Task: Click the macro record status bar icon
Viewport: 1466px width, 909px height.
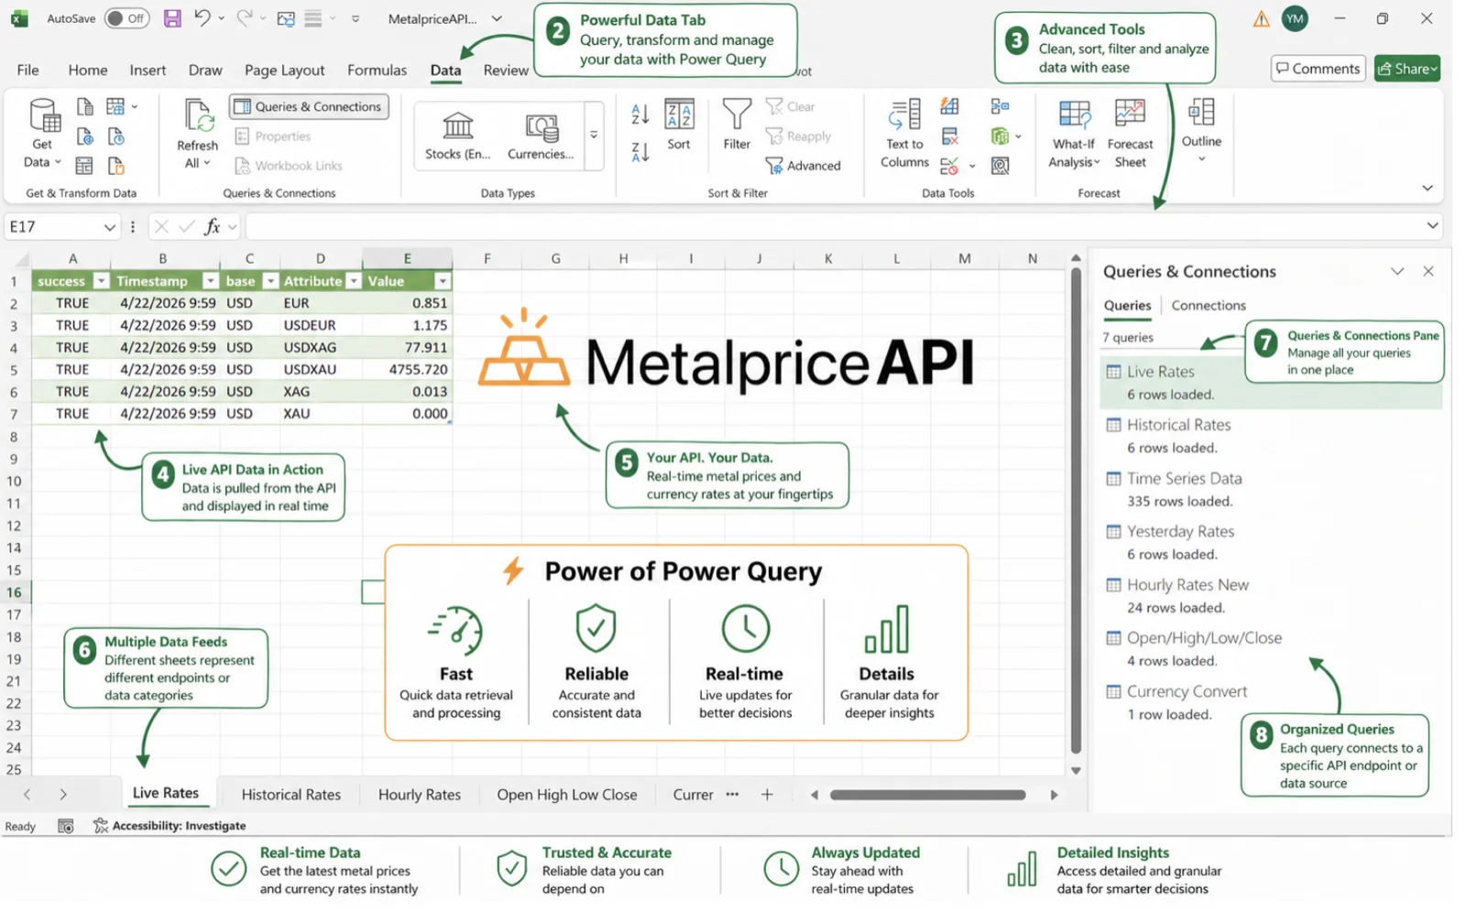Action: click(x=66, y=826)
